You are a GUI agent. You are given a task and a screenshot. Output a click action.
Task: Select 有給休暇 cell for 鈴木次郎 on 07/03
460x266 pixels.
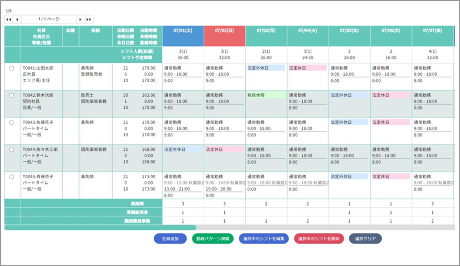[266, 95]
